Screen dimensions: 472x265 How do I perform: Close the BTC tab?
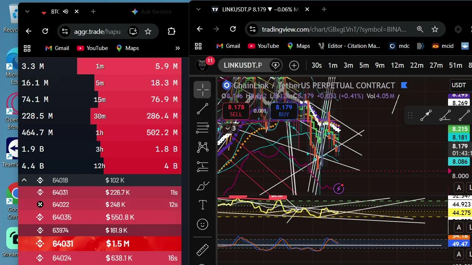77,12
